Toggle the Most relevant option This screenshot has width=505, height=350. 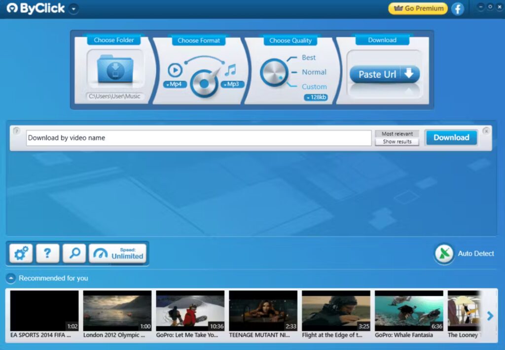click(x=397, y=134)
